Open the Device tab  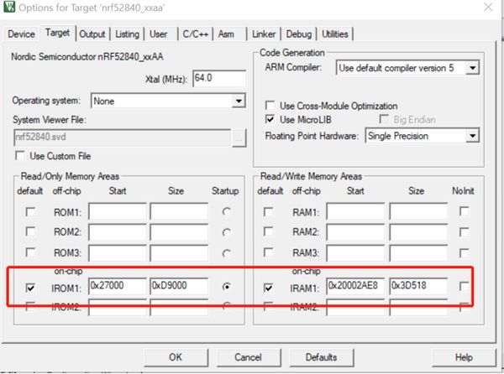[x=21, y=34]
